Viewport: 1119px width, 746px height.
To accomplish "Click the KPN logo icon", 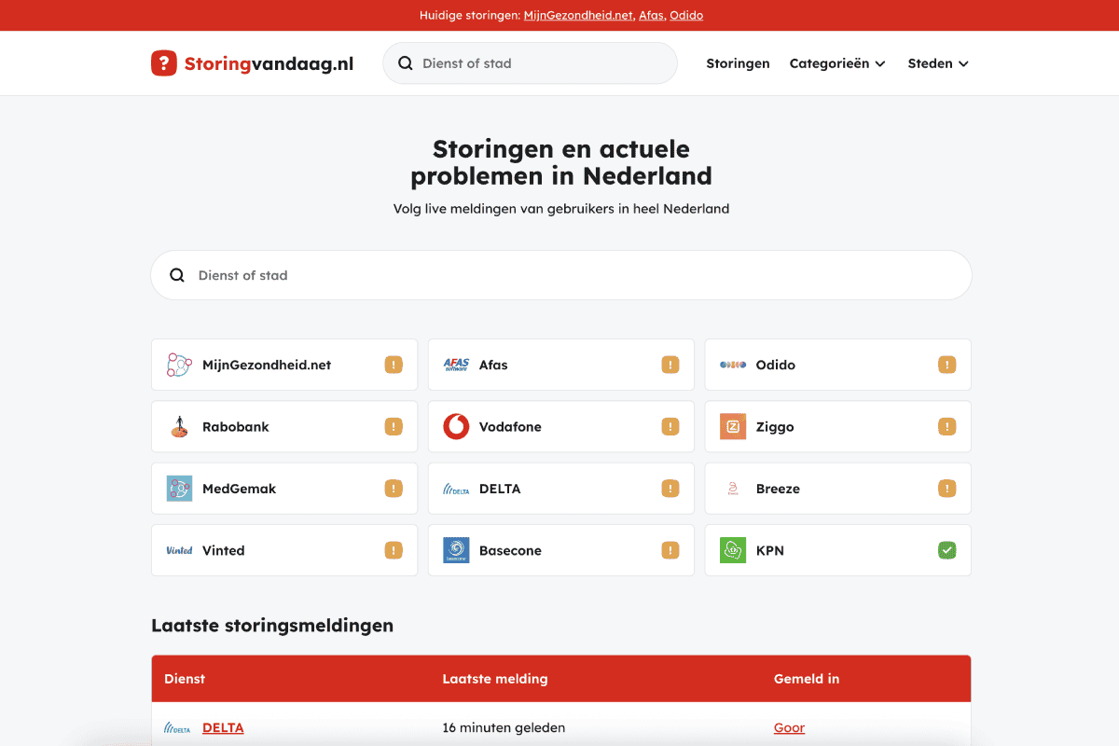I will point(733,551).
